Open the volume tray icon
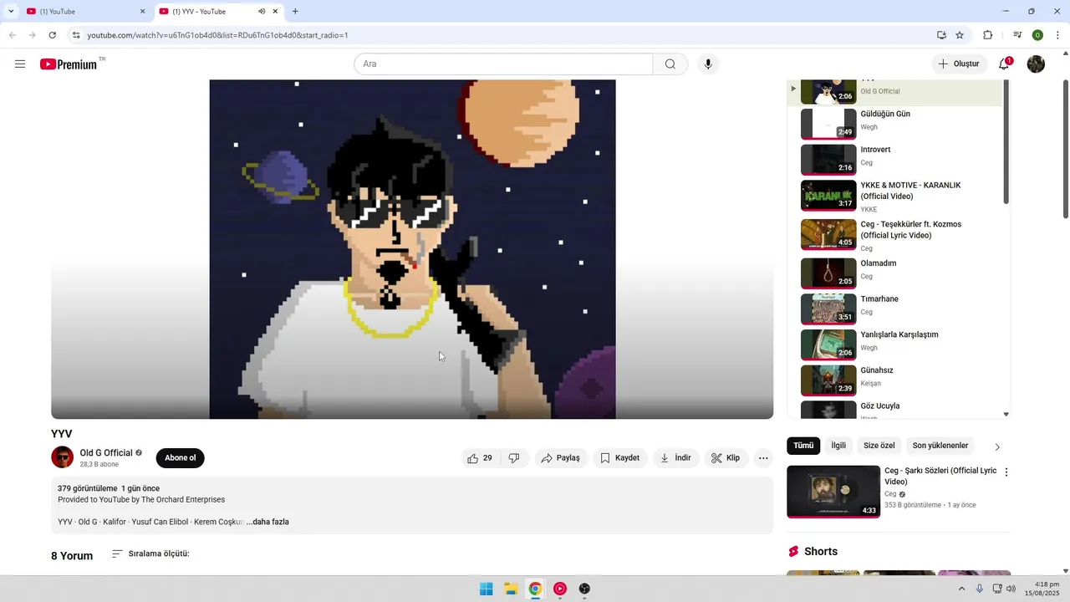Image resolution: width=1070 pixels, height=602 pixels. (1011, 589)
